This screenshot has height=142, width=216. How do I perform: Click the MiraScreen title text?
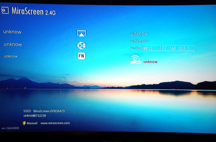28,11
